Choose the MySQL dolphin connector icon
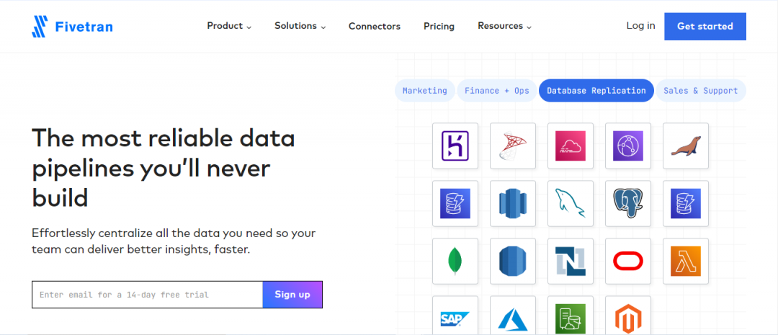This screenshot has width=778, height=335. 571,203
